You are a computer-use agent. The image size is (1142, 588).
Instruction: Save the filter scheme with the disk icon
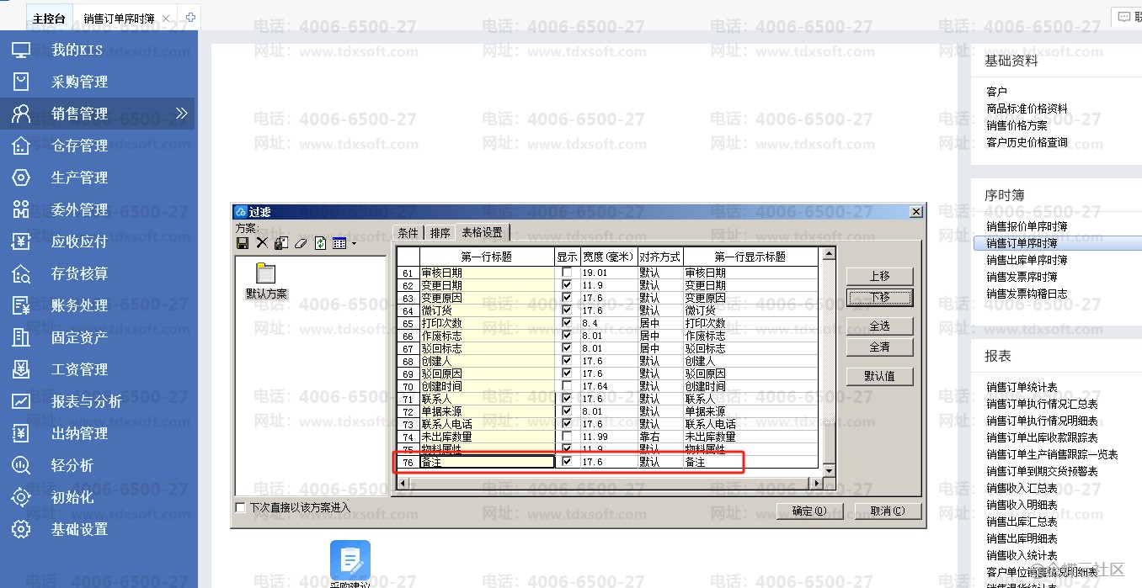(243, 243)
